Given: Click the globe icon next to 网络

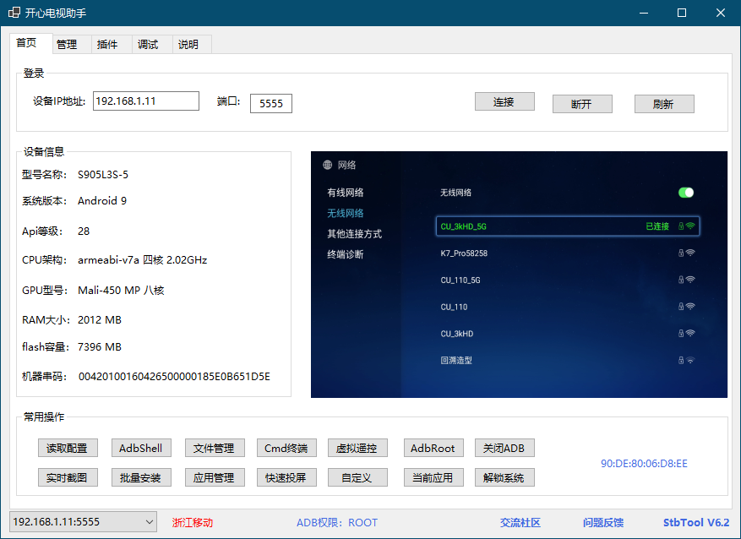Looking at the screenshot, I should tap(327, 166).
